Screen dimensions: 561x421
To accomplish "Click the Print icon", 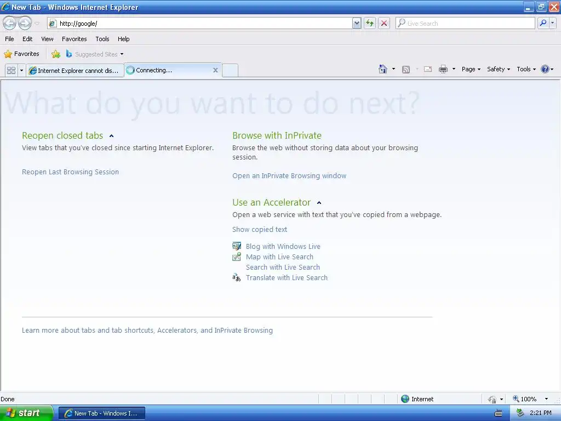I will pos(443,69).
